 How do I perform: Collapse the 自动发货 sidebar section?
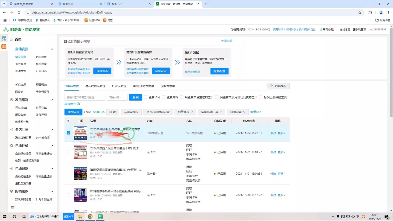(x=52, y=49)
